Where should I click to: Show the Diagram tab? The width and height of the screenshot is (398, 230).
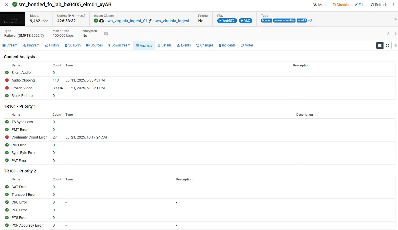[x=31, y=45]
